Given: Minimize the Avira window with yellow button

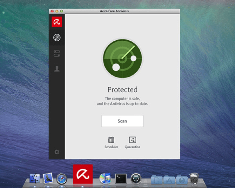Looking at the screenshot, I should coord(57,11).
